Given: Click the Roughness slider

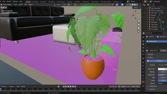Looking at the screenshot, I should click(x=162, y=75).
